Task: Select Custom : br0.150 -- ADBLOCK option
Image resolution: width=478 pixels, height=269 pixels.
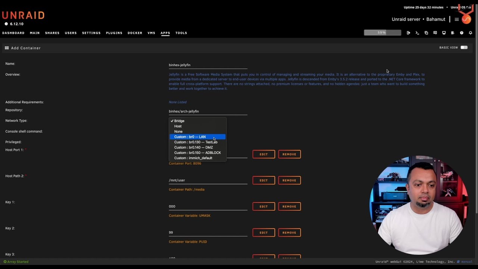Action: tap(198, 152)
